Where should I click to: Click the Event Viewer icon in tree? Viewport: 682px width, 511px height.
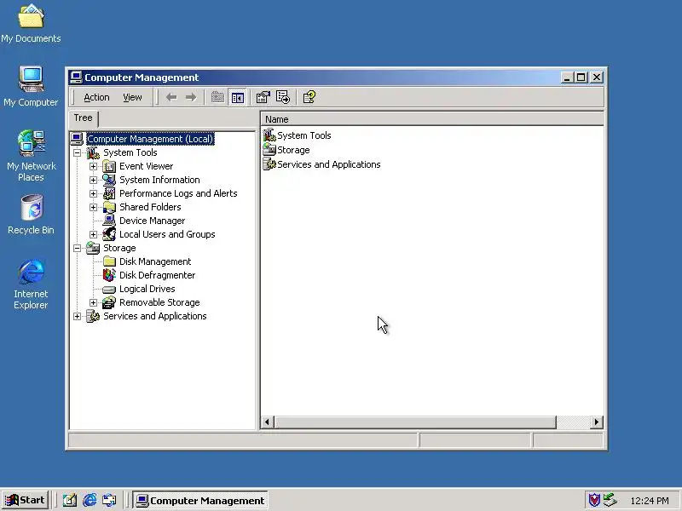109,166
